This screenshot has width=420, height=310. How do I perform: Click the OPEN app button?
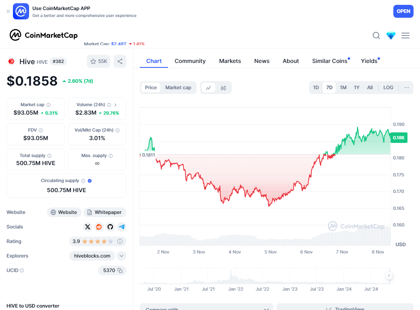pos(403,11)
